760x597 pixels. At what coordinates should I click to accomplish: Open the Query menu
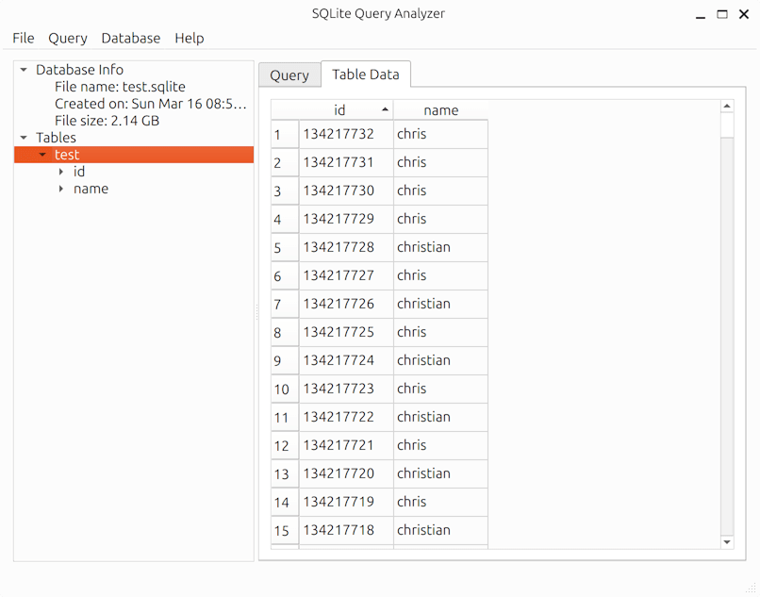pyautogui.click(x=67, y=38)
